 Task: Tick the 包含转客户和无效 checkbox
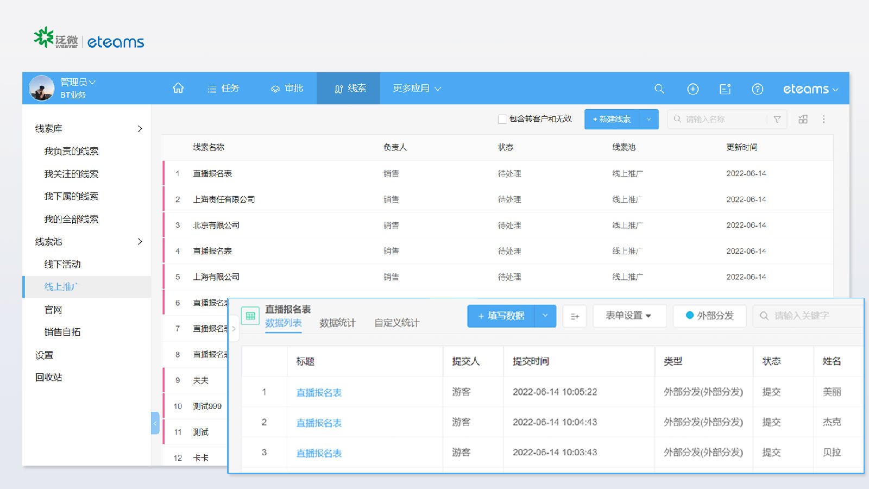click(502, 119)
